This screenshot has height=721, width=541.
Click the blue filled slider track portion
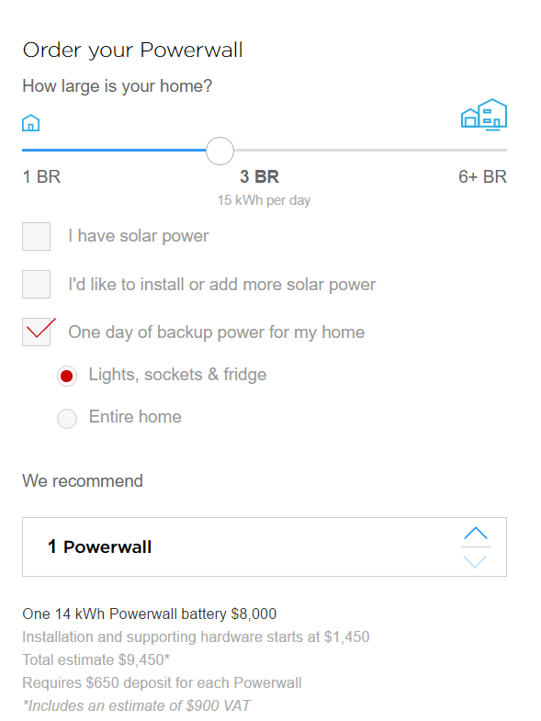[114, 150]
